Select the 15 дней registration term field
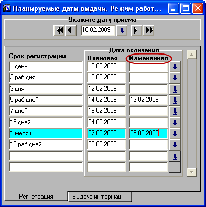This screenshot has height=207, width=206. pyautogui.click(x=46, y=122)
